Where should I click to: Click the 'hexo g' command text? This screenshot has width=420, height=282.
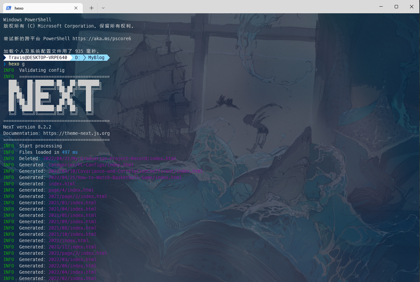click(17, 64)
